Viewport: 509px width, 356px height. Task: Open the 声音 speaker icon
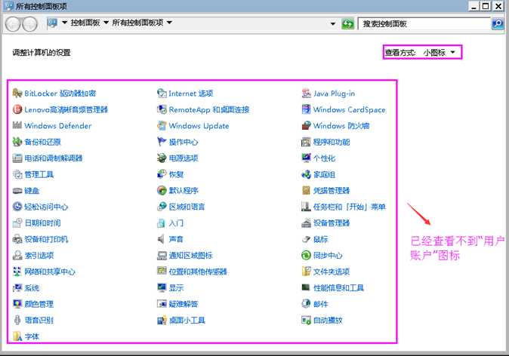161,239
